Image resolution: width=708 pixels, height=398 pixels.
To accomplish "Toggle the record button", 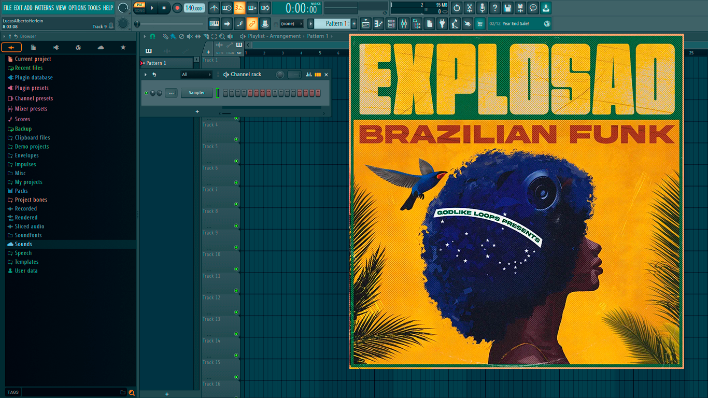I will coord(177,8).
